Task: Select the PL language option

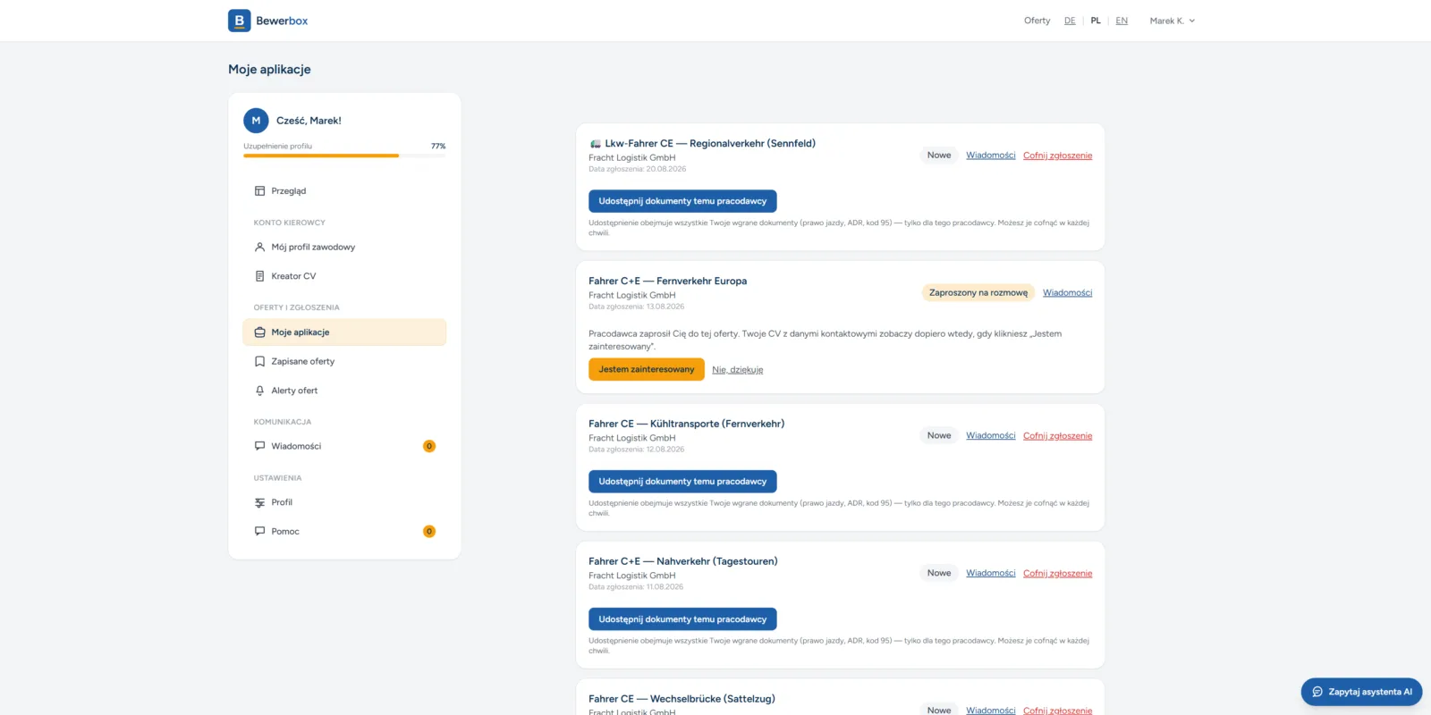Action: 1096,21
